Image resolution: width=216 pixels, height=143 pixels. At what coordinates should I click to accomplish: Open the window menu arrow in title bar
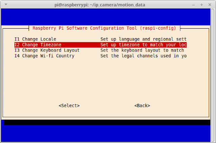point(6,4)
